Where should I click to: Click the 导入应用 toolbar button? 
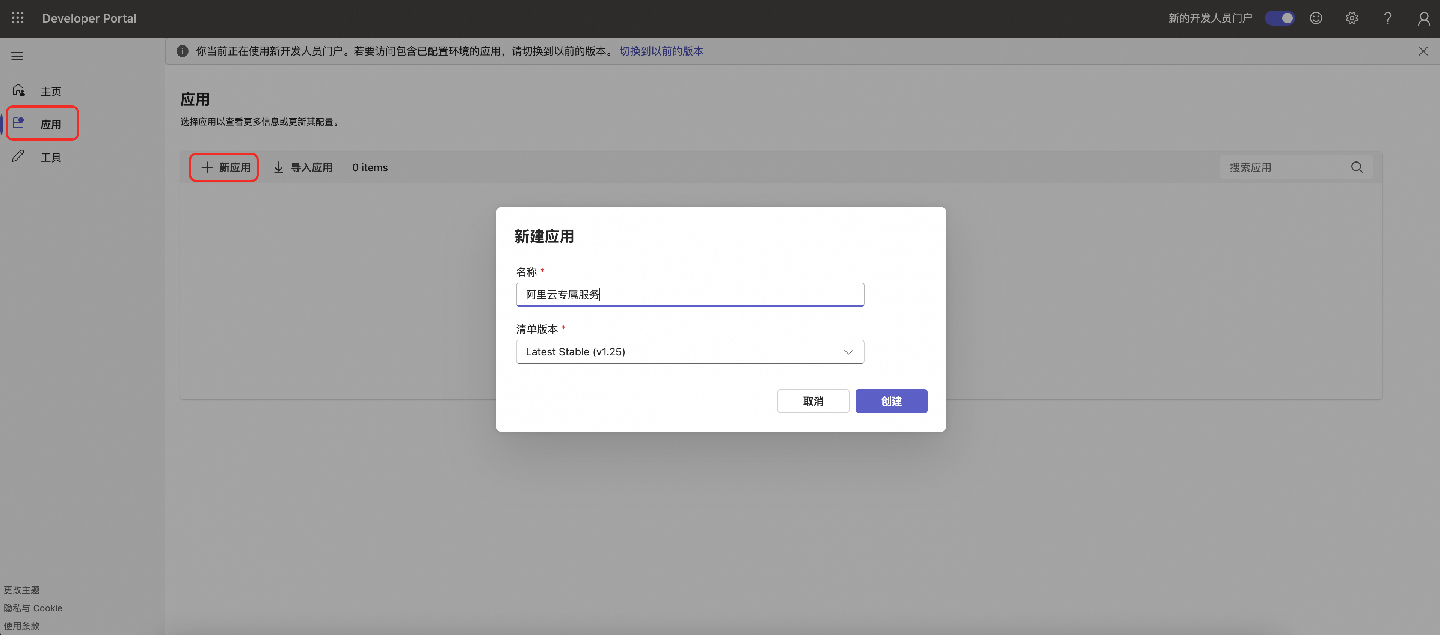[302, 167]
